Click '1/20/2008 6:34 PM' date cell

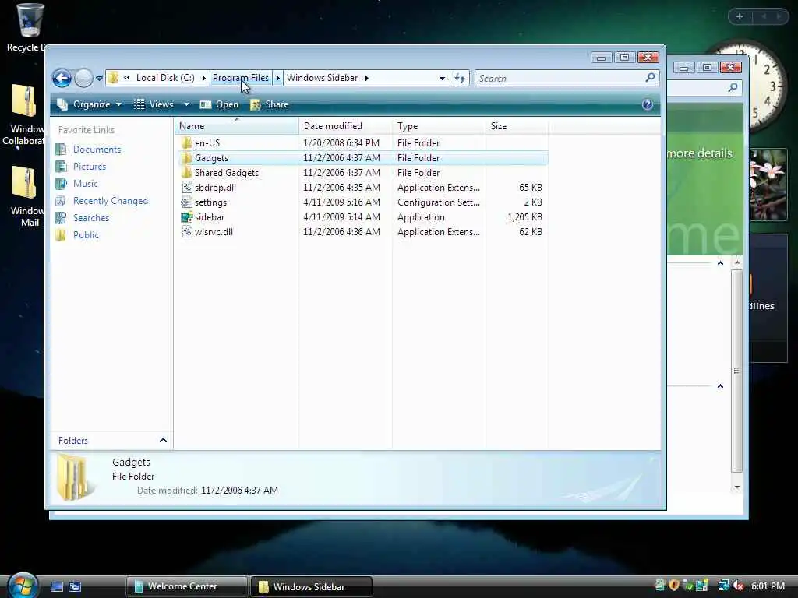coord(341,143)
